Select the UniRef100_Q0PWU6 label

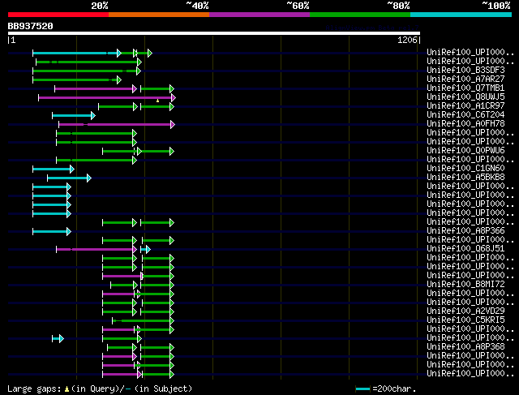(x=465, y=151)
